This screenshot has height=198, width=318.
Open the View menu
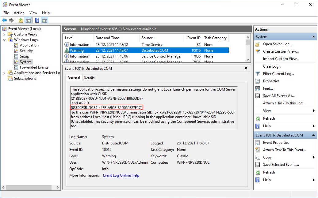(33, 13)
